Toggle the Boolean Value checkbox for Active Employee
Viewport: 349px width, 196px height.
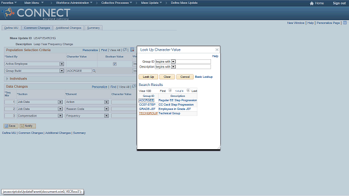click(115, 64)
